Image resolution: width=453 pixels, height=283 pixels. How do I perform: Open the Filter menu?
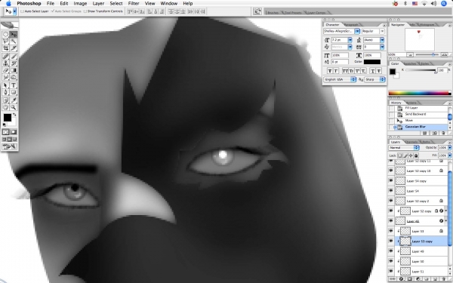pos(134,4)
